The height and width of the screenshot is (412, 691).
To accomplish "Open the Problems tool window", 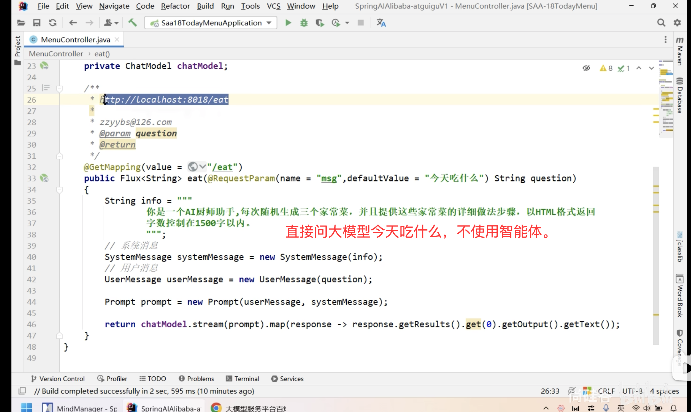I will click(196, 379).
